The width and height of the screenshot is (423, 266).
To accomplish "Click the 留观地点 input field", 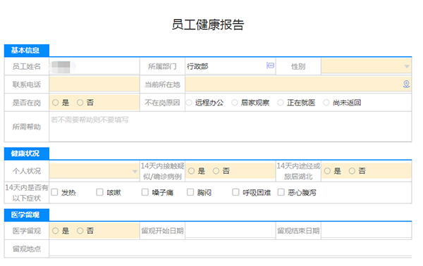I will (x=230, y=248).
